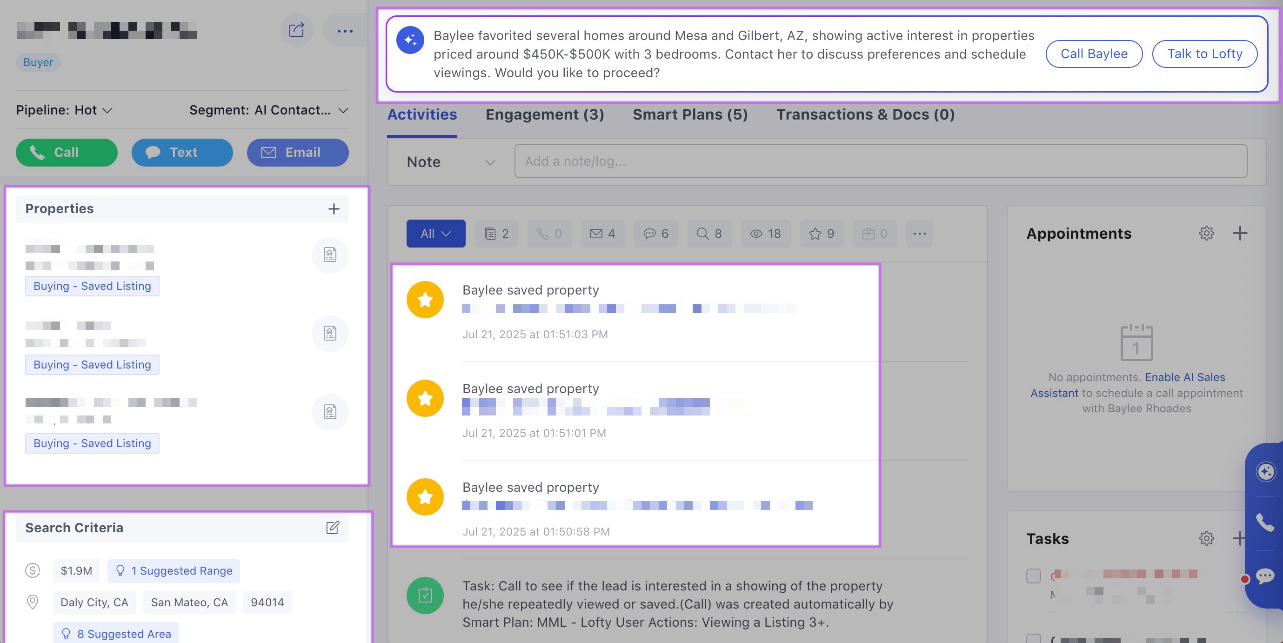Check the first task checkbox
Screen dimensions: 1283x643
[1034, 576]
